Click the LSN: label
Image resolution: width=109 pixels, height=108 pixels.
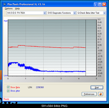pyautogui.click(x=30, y=87)
